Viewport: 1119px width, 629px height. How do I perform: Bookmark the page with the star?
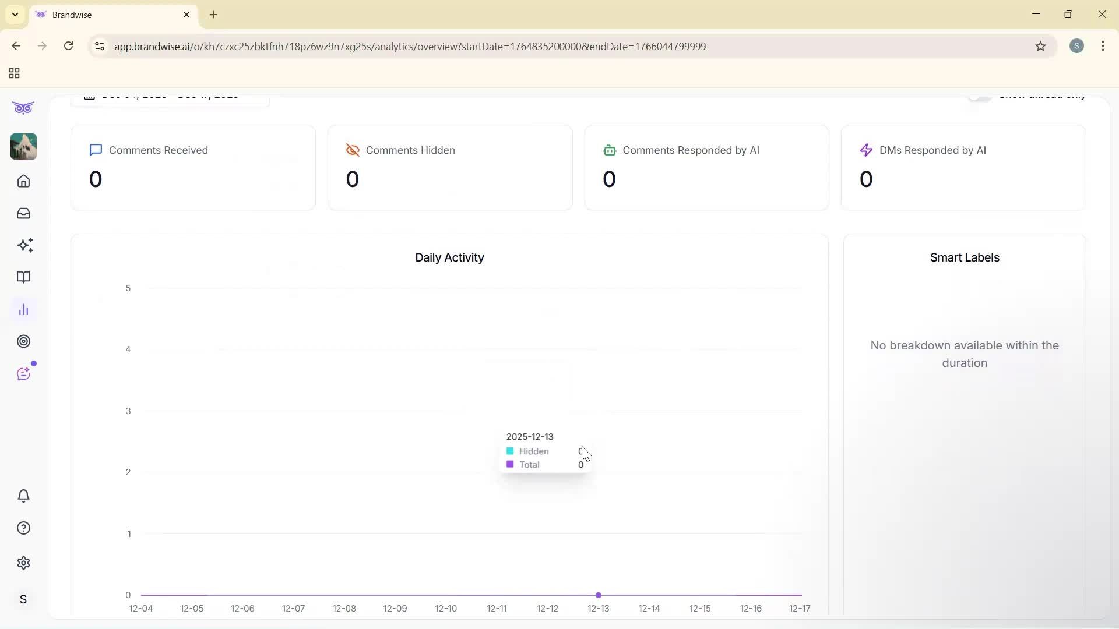tap(1041, 46)
